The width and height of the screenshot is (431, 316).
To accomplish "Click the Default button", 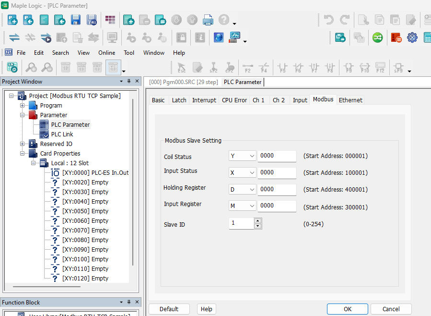I will coord(169,309).
